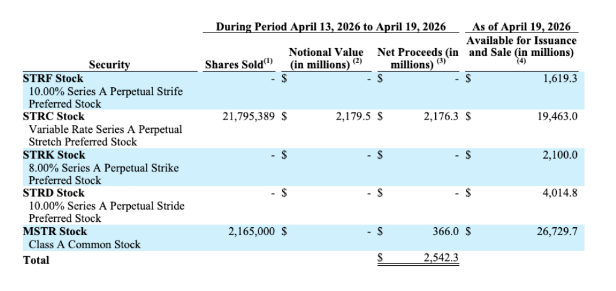Screen dimensions: 616x291
Task: Click MSTR net proceeds 366.0
Action: (446, 231)
